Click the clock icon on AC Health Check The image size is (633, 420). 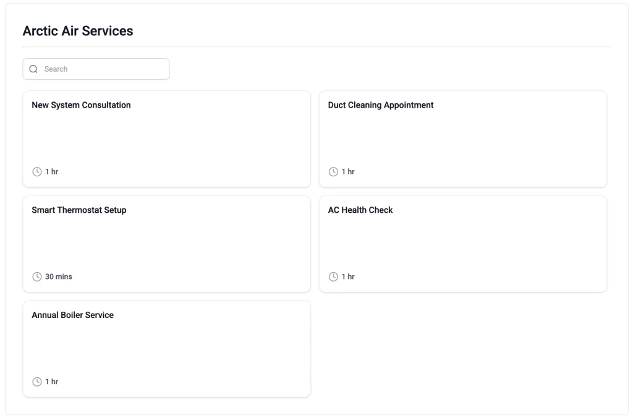click(x=333, y=276)
